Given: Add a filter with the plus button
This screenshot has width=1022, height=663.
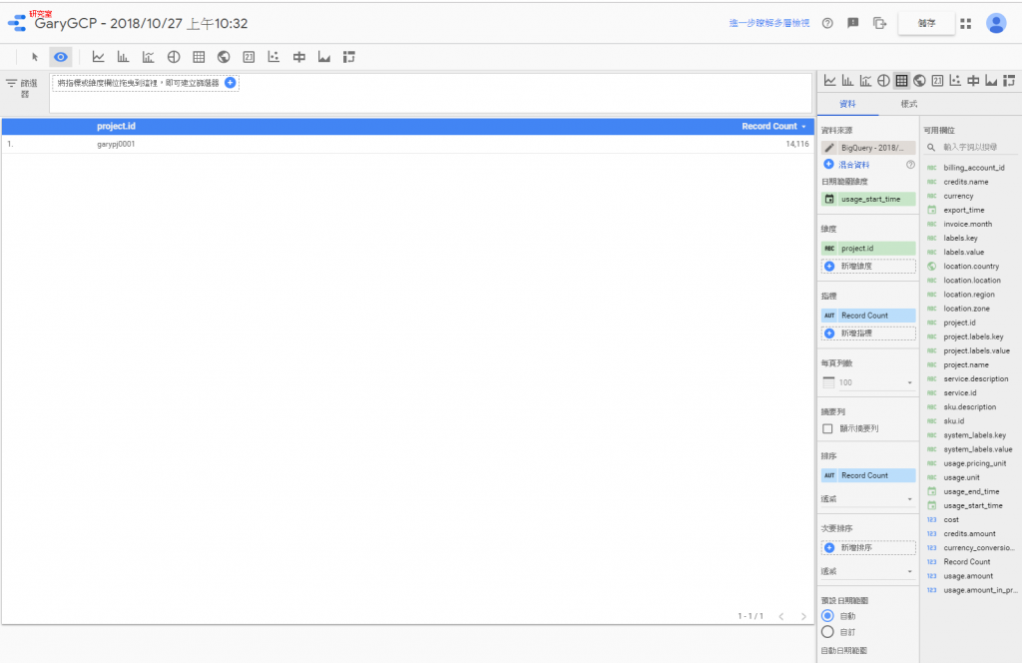Looking at the screenshot, I should point(231,83).
